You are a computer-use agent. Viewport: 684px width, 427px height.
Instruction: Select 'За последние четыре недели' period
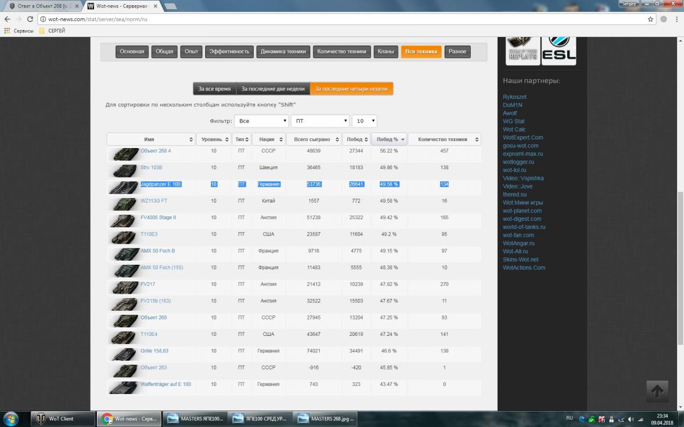pyautogui.click(x=351, y=89)
